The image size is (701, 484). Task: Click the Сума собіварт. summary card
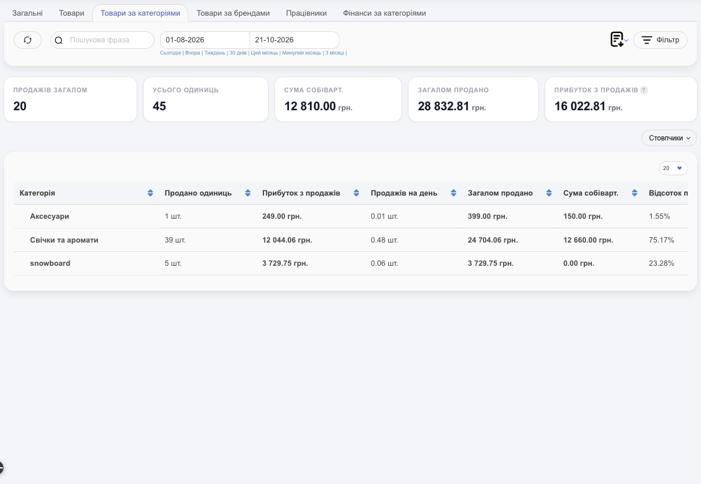(x=338, y=99)
